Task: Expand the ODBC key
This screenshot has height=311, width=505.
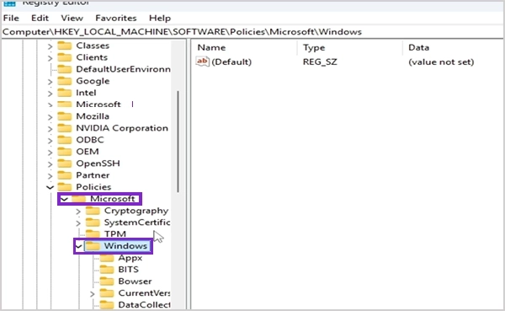Action: coord(50,141)
